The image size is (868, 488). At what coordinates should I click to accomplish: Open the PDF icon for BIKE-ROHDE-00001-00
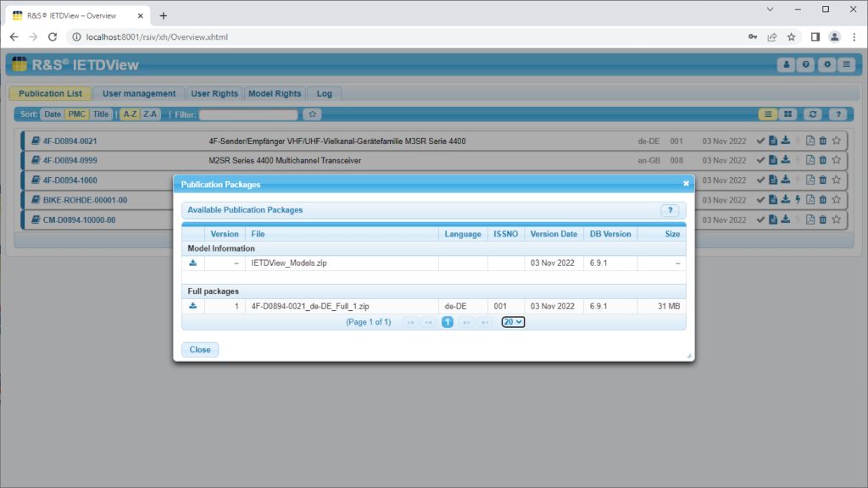(x=810, y=199)
